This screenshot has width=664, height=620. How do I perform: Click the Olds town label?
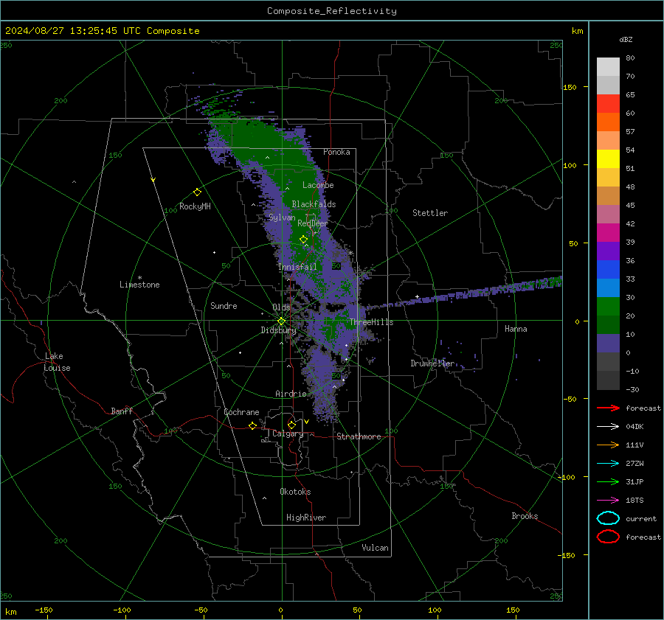281,307
